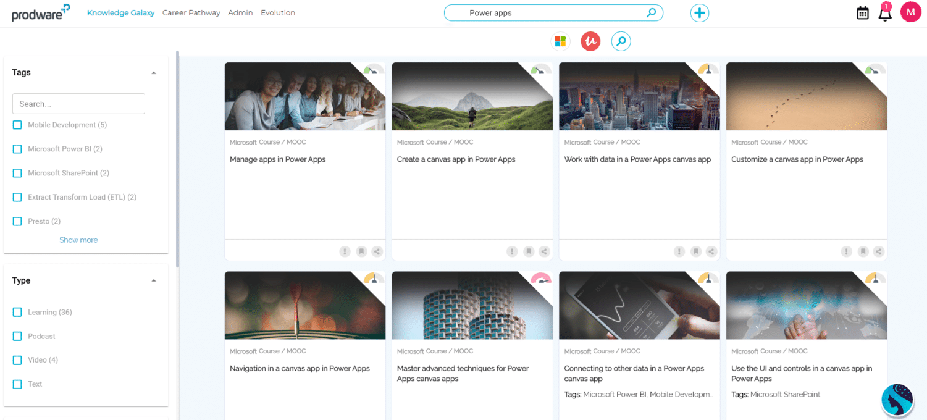The height and width of the screenshot is (420, 927).
Task: Check the Mobile Development (5) tag
Action: pos(17,125)
